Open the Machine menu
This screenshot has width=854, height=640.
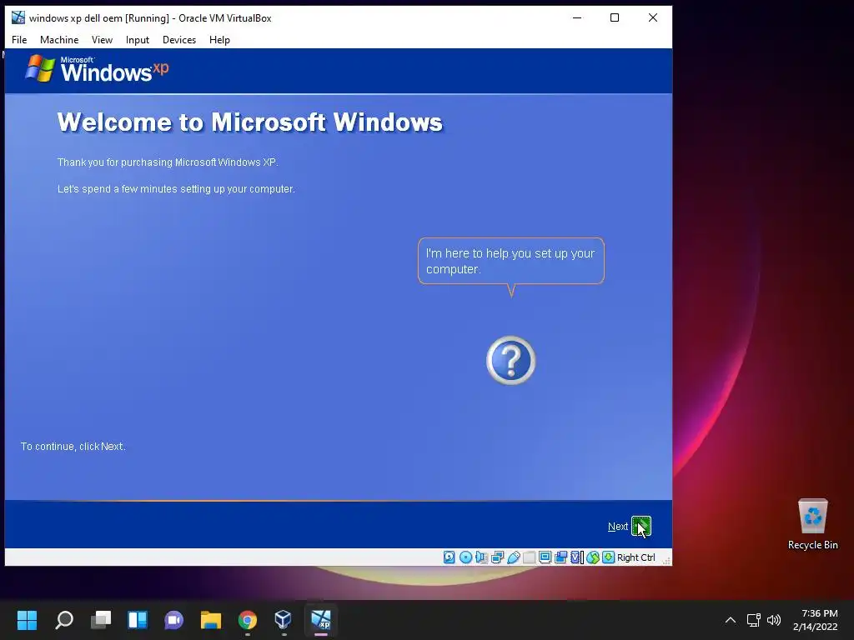coord(59,40)
